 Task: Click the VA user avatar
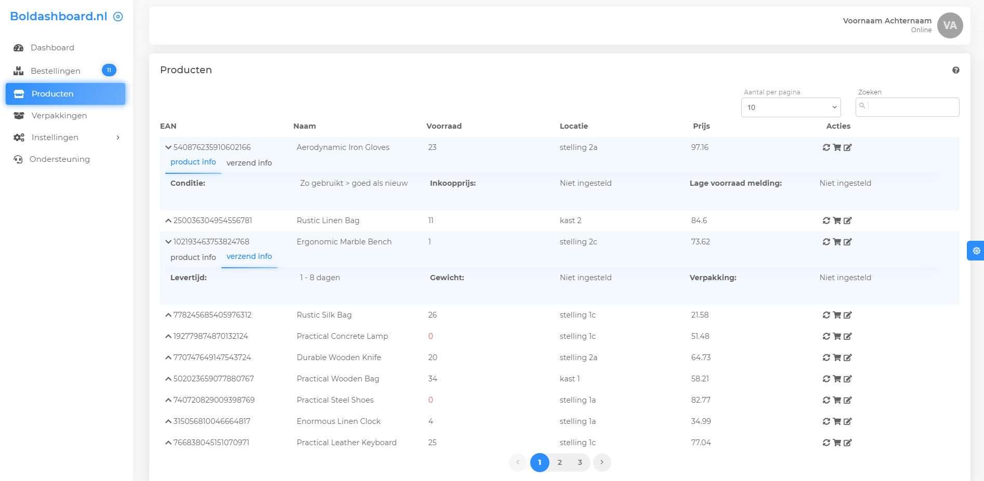[950, 25]
